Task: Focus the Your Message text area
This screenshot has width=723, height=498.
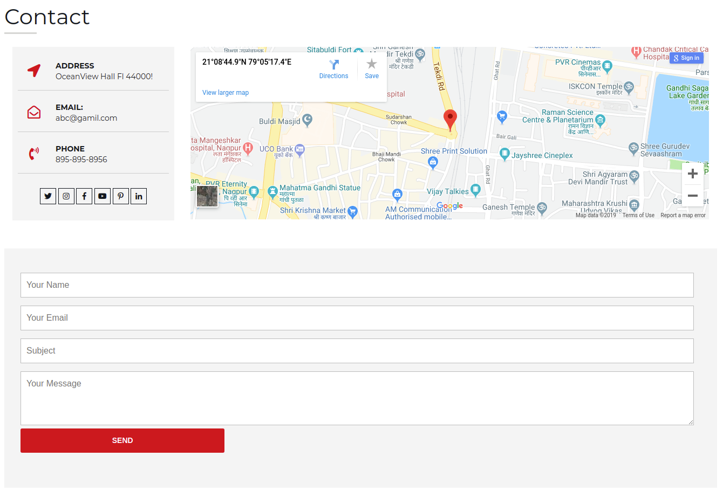Action: 357,398
